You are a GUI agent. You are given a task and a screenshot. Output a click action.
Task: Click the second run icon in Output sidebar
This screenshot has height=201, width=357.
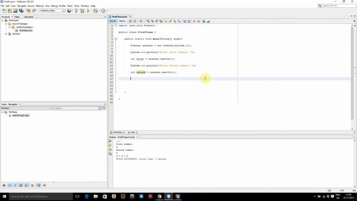click(x=110, y=145)
